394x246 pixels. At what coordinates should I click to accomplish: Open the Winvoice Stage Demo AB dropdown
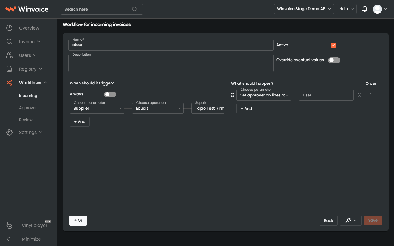coord(304,9)
